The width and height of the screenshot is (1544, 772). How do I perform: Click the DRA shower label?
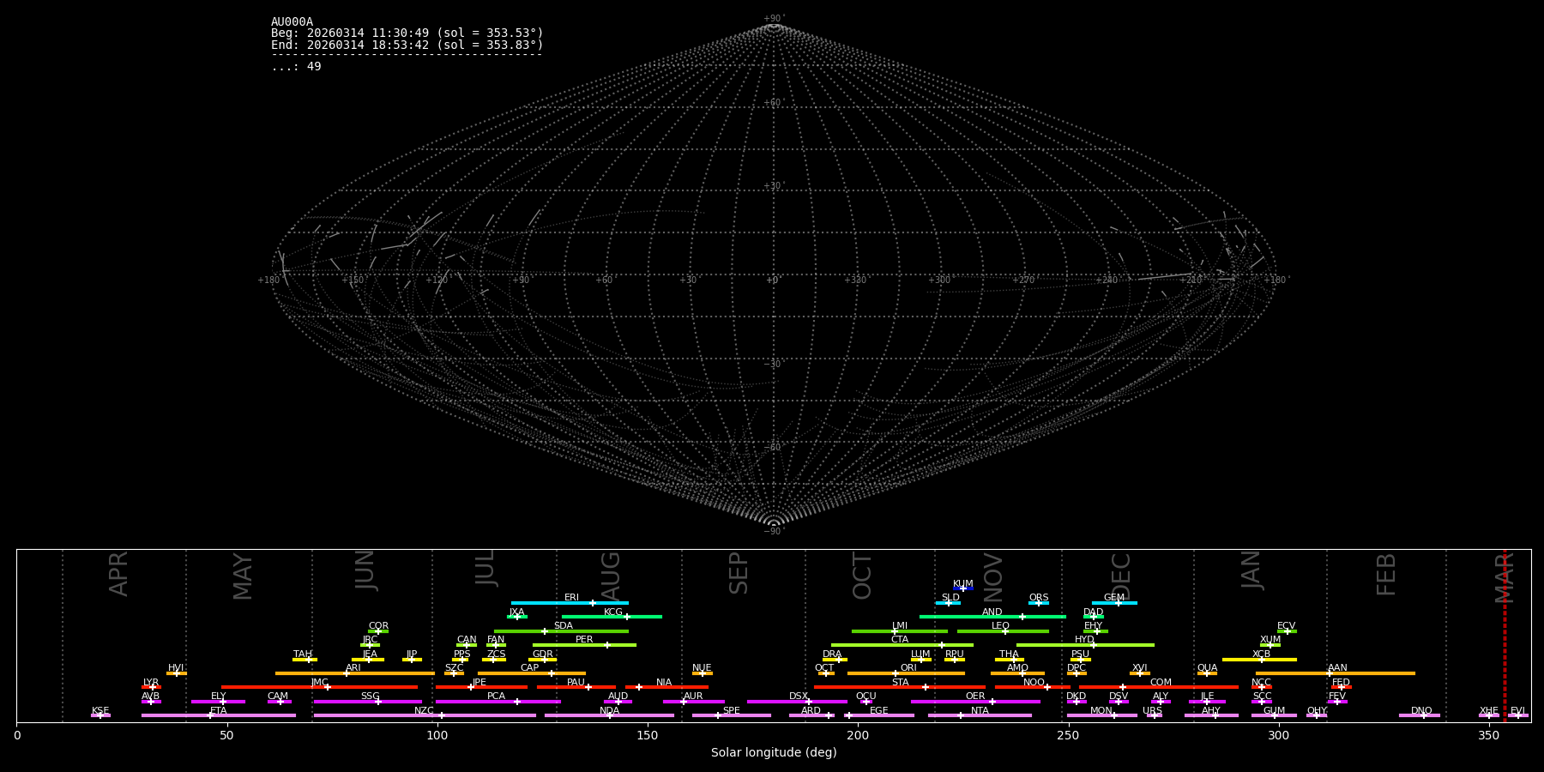(x=832, y=654)
